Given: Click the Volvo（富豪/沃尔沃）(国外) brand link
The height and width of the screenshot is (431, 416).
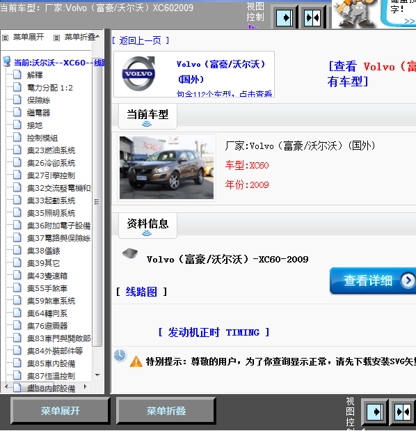Looking at the screenshot, I should coord(221,72).
